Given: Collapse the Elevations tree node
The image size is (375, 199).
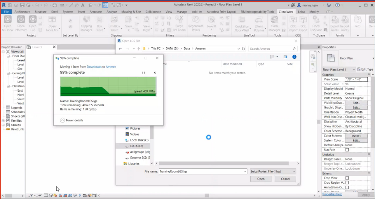Looking at the screenshot, I should (x=8, y=86).
